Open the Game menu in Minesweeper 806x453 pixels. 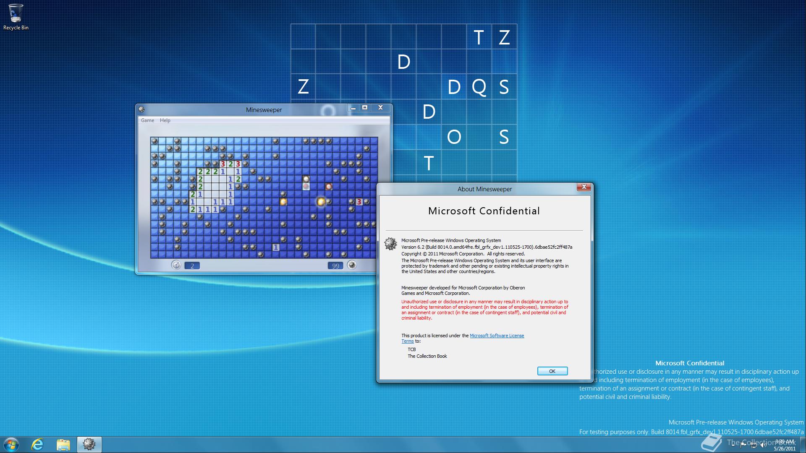(x=147, y=120)
